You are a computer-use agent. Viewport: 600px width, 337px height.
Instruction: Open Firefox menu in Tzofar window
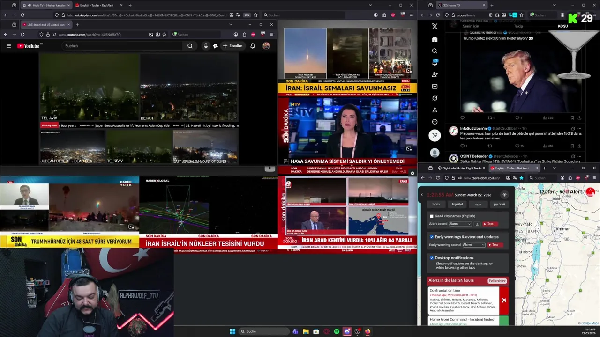click(595, 178)
